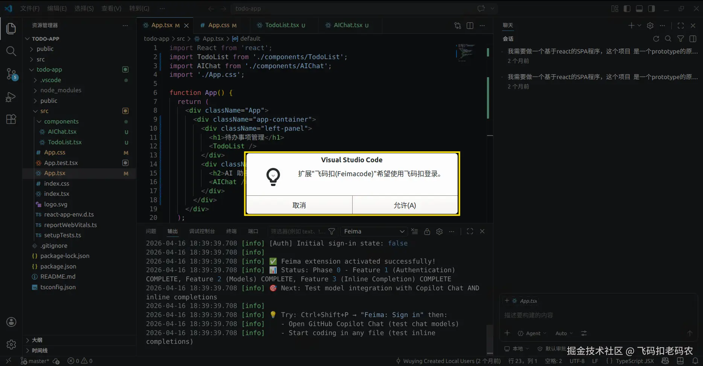Switch to the 问题 problems panel tab
Image resolution: width=703 pixels, height=366 pixels.
(151, 232)
